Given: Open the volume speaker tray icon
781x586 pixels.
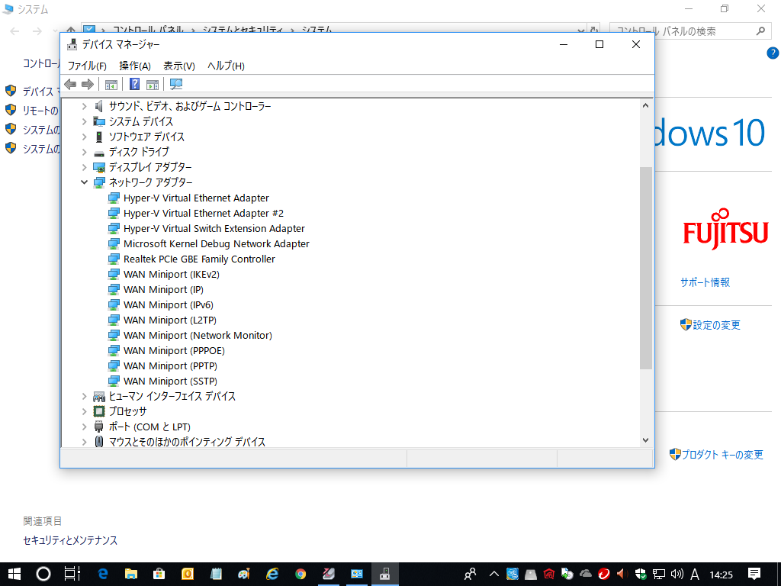Looking at the screenshot, I should pyautogui.click(x=677, y=574).
